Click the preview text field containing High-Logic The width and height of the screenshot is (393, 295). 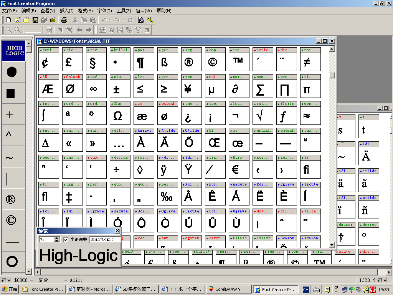105,239
